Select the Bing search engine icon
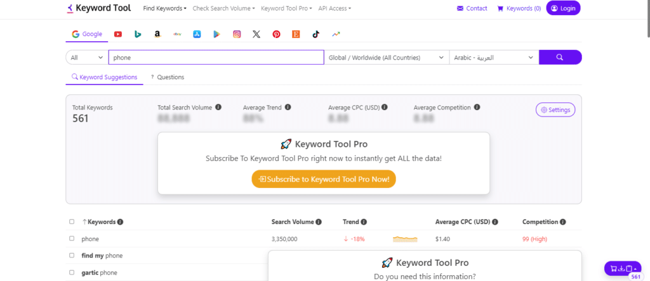The image size is (650, 281). tap(138, 34)
